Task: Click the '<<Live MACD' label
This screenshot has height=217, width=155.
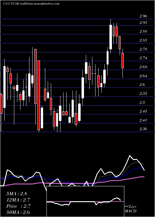Action: point(131,209)
